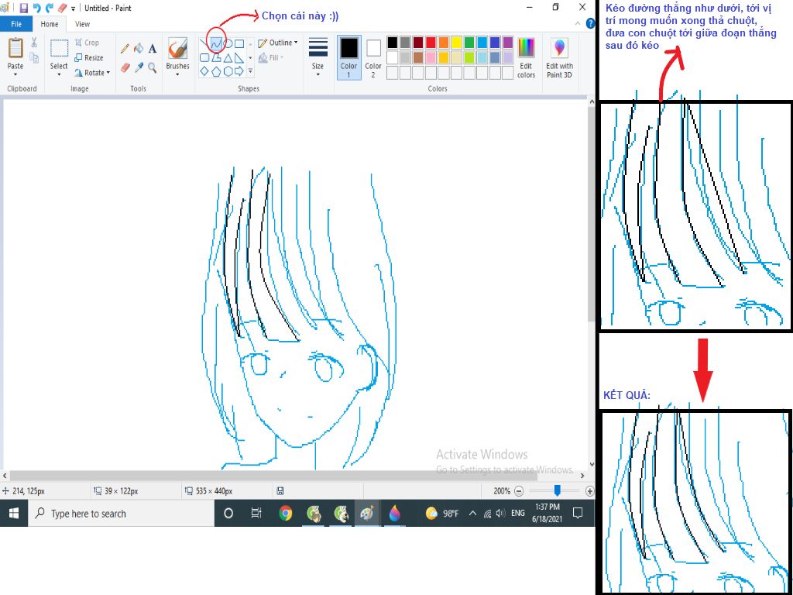The image size is (793, 595).
Task: Select the Right arrow shape
Action: 240,71
